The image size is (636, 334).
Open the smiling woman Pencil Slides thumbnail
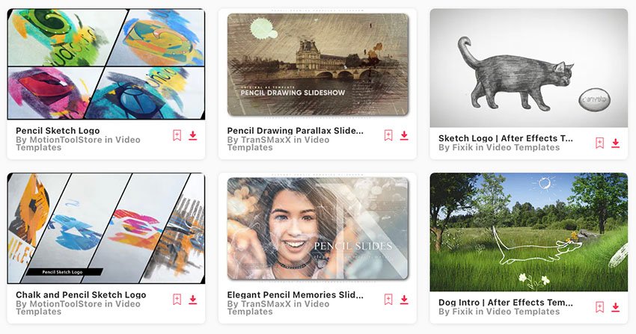317,229
